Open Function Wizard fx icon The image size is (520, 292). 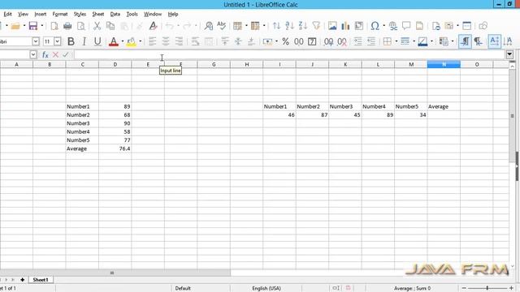[x=45, y=54]
